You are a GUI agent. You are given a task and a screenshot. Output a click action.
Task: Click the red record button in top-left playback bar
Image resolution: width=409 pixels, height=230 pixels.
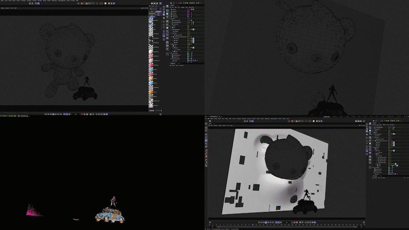click(x=84, y=114)
